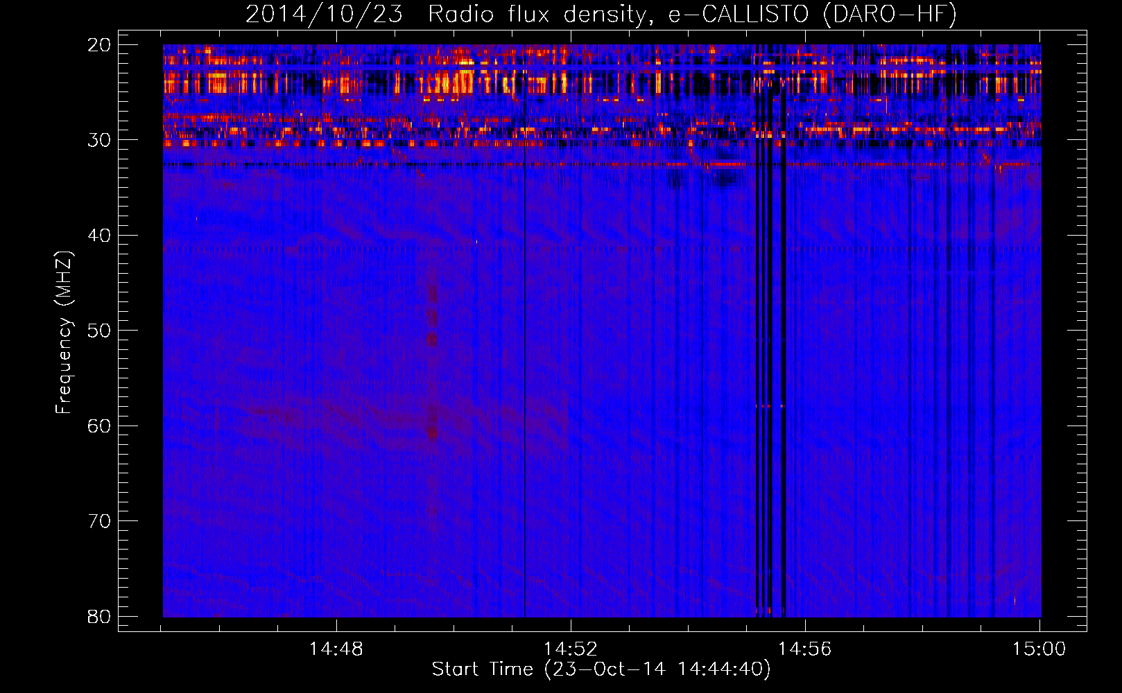The image size is (1122, 693).
Task: Click the plot title '2014/10/23 Radio flux density'
Action: point(601,14)
